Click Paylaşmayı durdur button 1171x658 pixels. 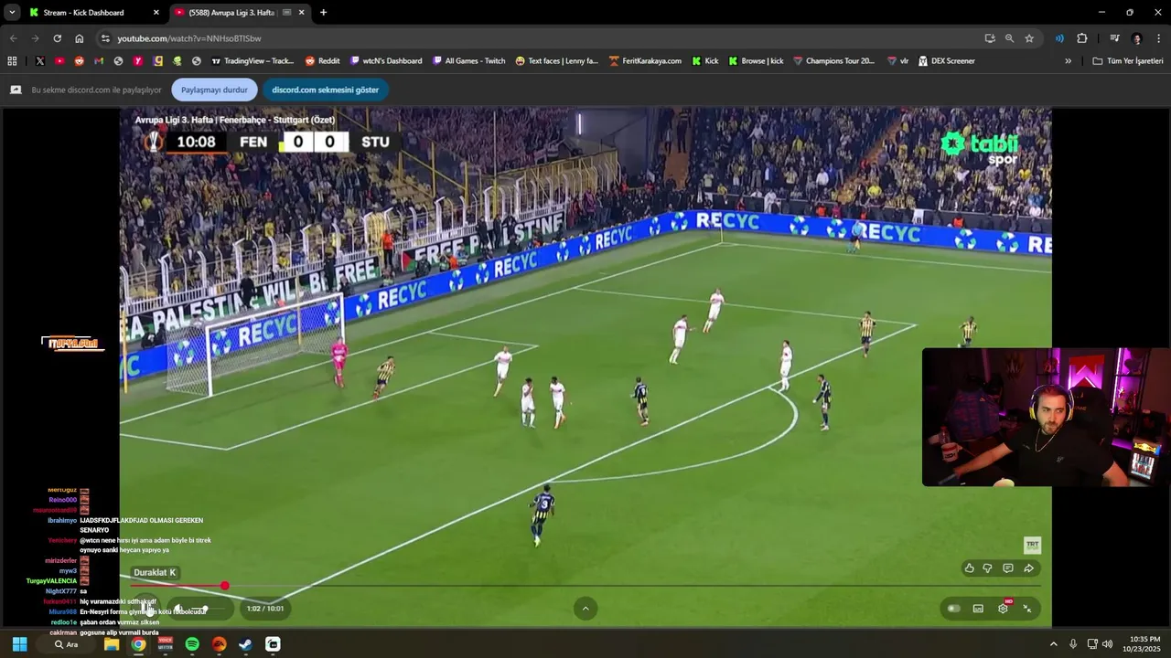pyautogui.click(x=214, y=90)
